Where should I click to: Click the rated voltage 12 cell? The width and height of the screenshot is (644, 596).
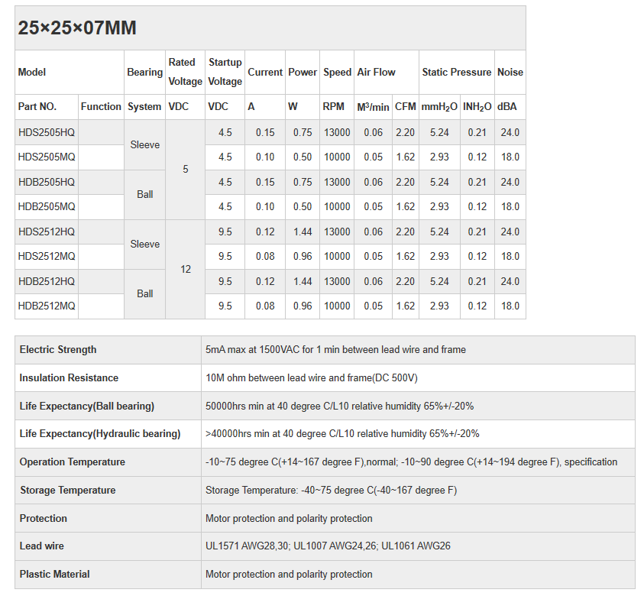pos(185,270)
